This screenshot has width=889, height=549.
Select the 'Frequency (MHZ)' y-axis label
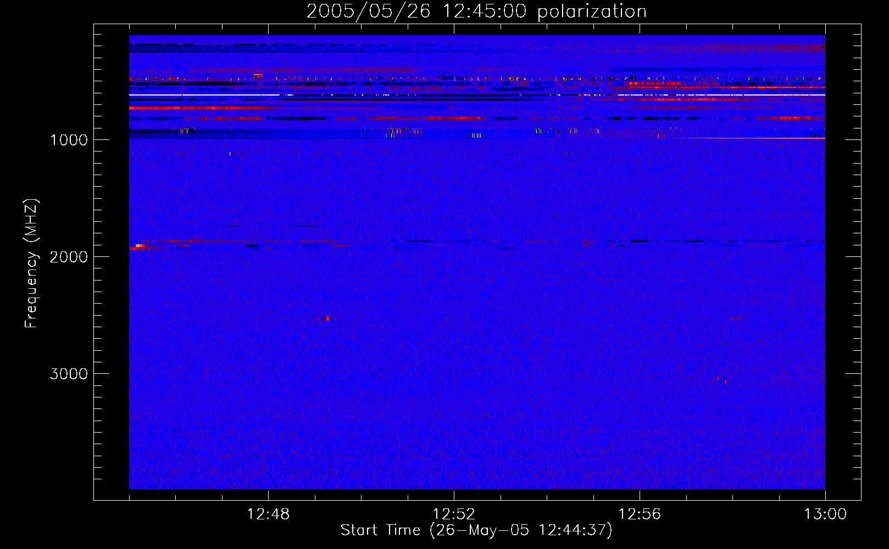click(x=32, y=264)
